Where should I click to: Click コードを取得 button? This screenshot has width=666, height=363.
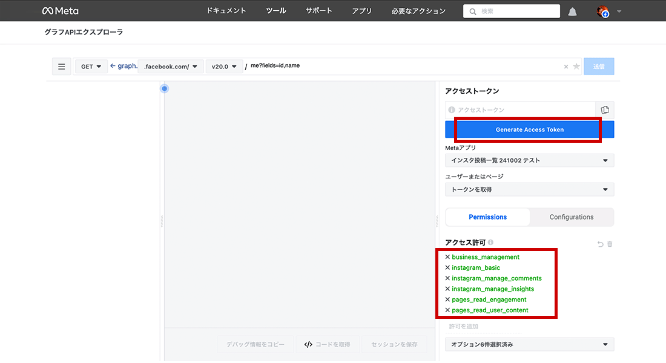(x=327, y=344)
